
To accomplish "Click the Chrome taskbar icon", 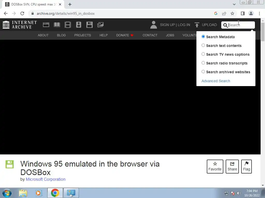I will 55,193.
